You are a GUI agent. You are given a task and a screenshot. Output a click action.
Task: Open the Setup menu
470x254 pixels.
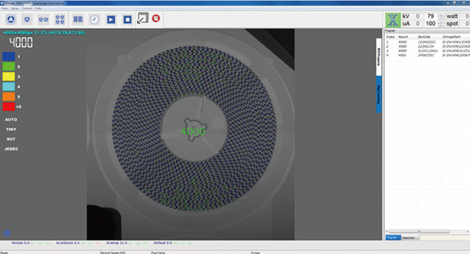pyautogui.click(x=15, y=8)
